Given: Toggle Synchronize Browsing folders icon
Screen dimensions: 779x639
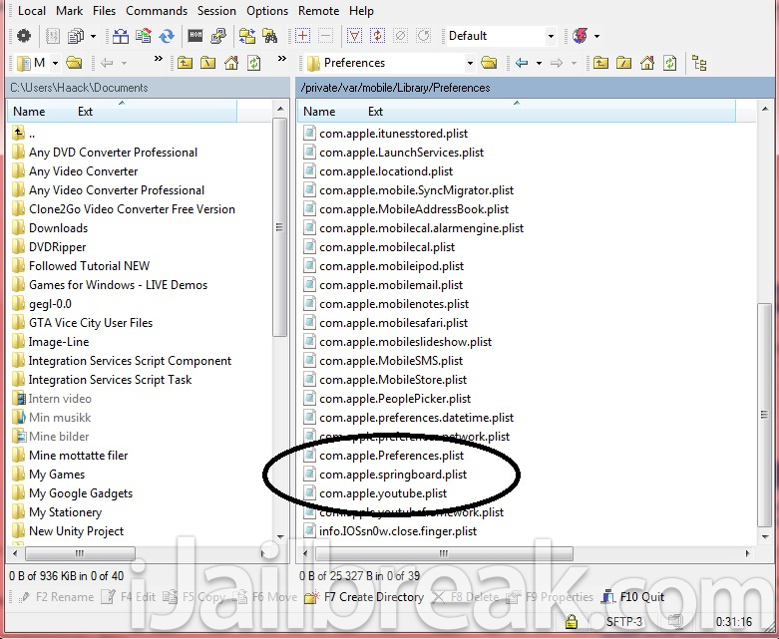Looking at the screenshot, I should 247,36.
